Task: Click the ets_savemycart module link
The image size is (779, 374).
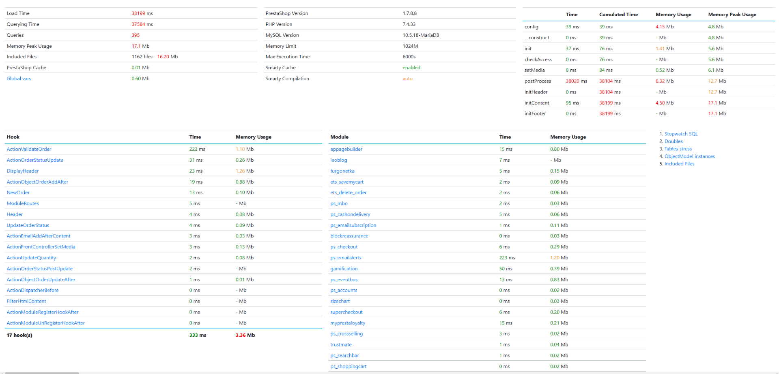Action: tap(347, 182)
